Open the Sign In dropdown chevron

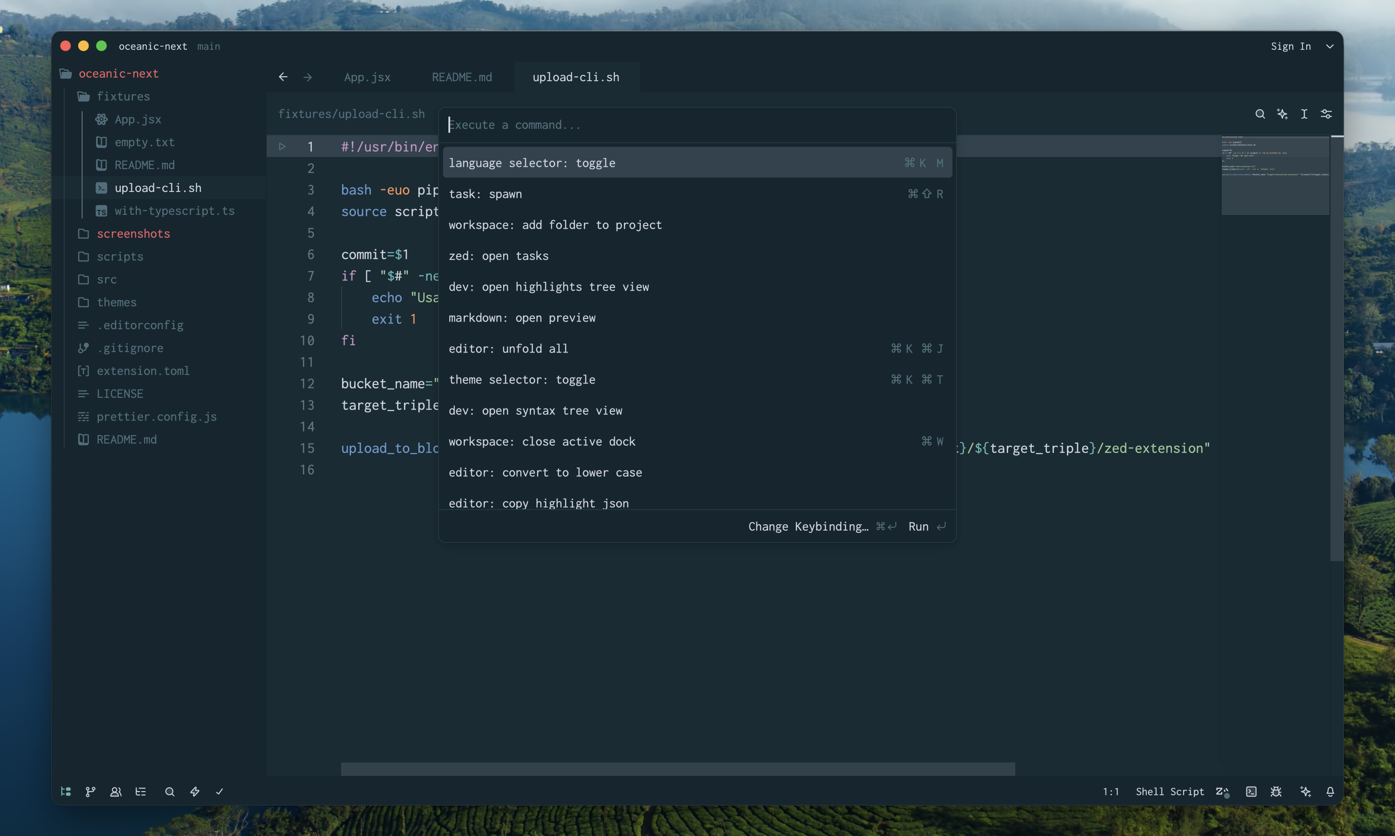(1329, 46)
